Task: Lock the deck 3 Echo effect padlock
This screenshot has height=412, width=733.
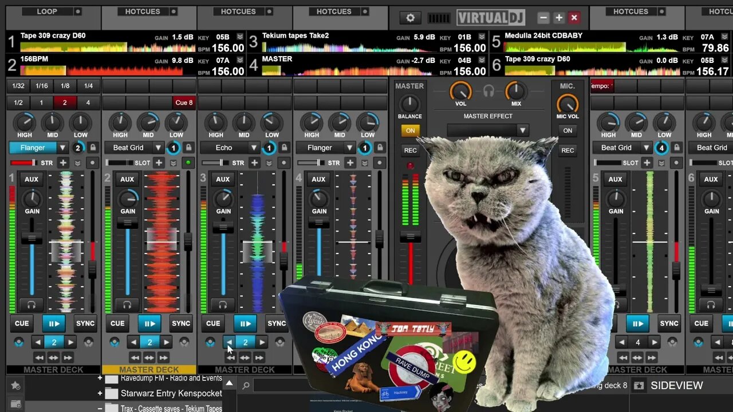Action: pos(284,148)
